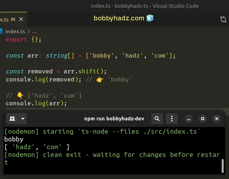Click the terminal vertical scrollbar thumb
229x179 pixels.
223,166
